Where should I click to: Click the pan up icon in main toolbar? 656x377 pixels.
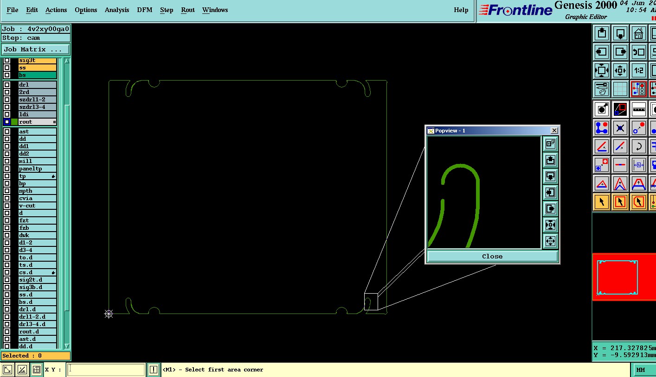(x=602, y=33)
